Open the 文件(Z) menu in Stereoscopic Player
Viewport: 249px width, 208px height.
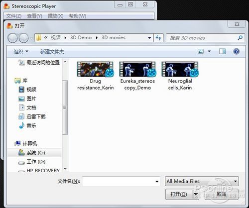tap(14, 16)
